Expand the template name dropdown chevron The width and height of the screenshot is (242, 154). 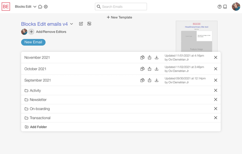coord(72,24)
